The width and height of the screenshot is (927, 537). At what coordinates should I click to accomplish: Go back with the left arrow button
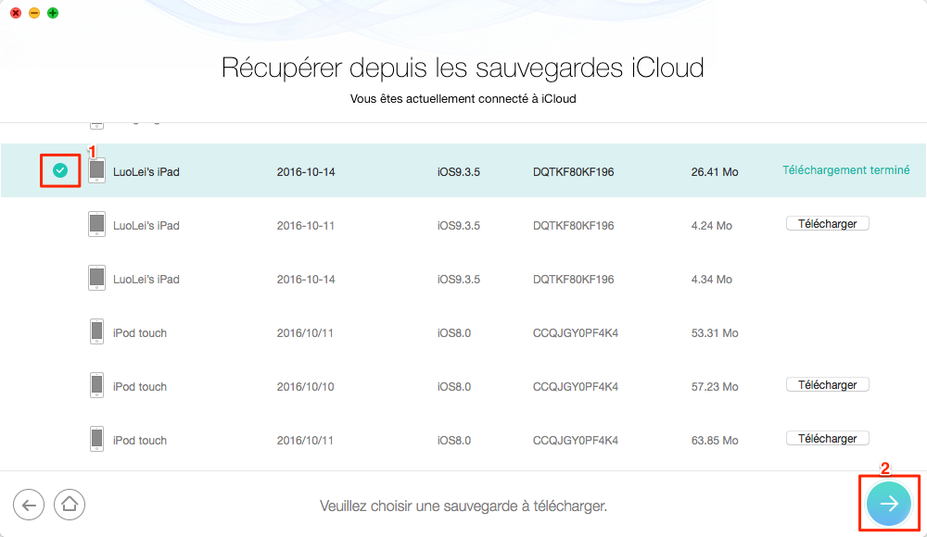[29, 505]
